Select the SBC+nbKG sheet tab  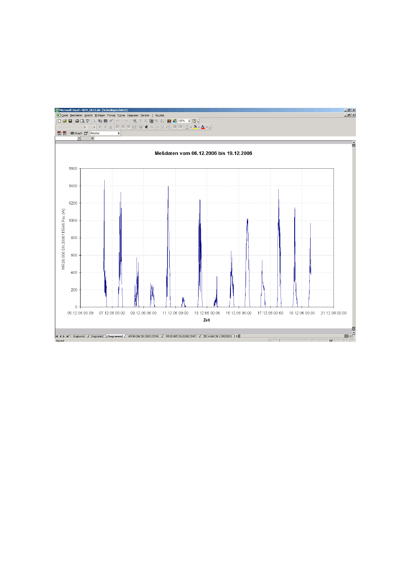(x=218, y=336)
